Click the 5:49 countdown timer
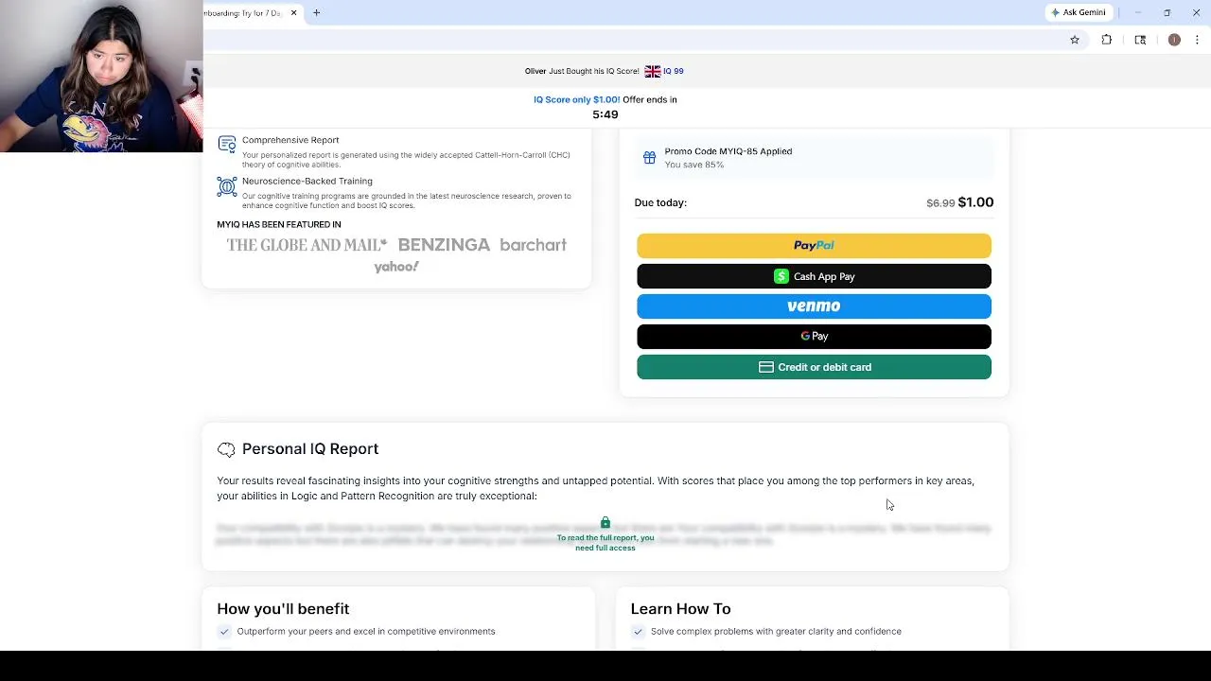Image resolution: width=1211 pixels, height=681 pixels. point(605,114)
